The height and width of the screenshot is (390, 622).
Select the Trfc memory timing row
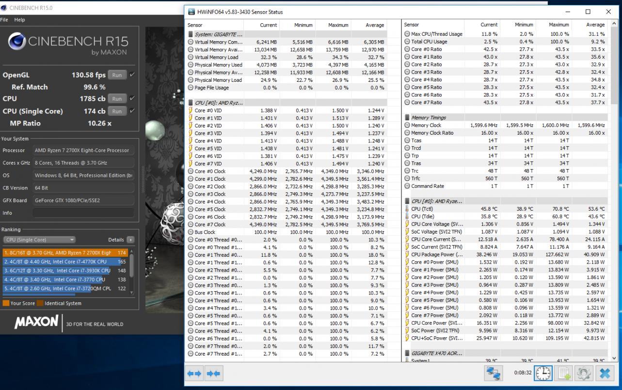(x=506, y=179)
